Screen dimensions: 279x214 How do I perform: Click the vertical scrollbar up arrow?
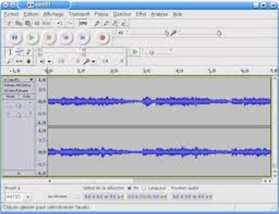pos(275,78)
